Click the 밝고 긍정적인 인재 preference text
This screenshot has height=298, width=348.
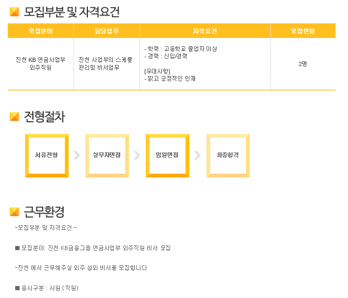171,79
